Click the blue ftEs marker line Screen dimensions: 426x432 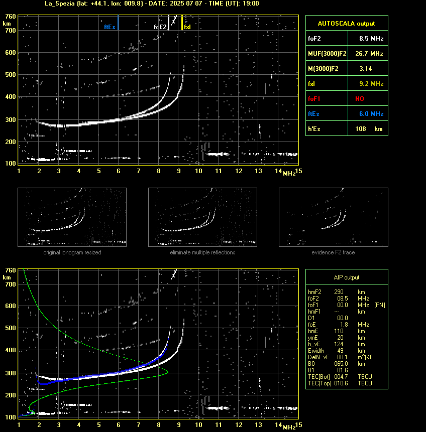click(x=118, y=23)
